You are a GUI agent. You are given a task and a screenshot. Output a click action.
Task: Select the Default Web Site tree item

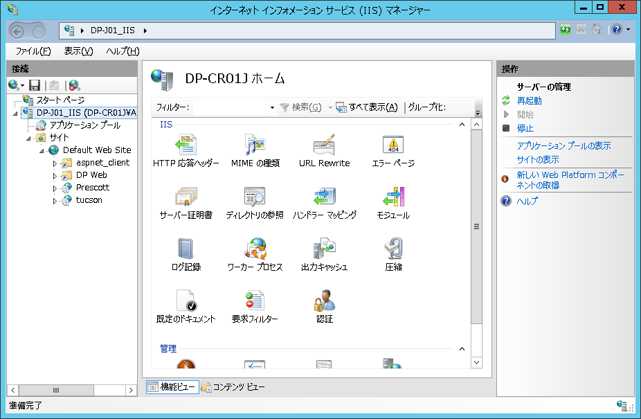(x=97, y=150)
